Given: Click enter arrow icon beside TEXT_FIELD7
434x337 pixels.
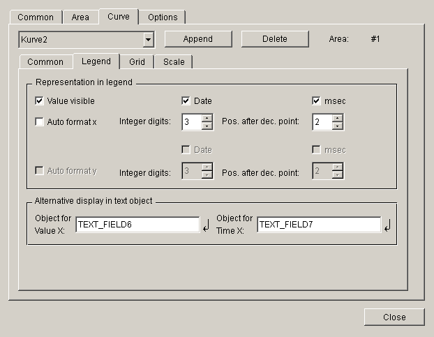Looking at the screenshot, I should 387,225.
